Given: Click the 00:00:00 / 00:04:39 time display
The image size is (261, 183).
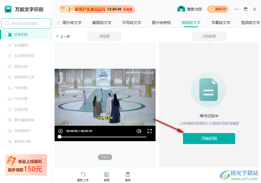Looking at the screenshot, I should pyautogui.click(x=79, y=131).
